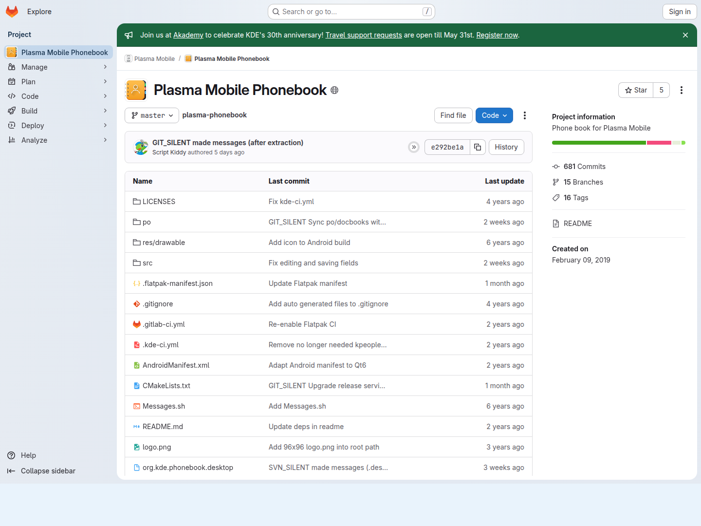Select Plasma Mobile Phonebook in sidebar
Viewport: 701px width, 526px height.
(58, 52)
